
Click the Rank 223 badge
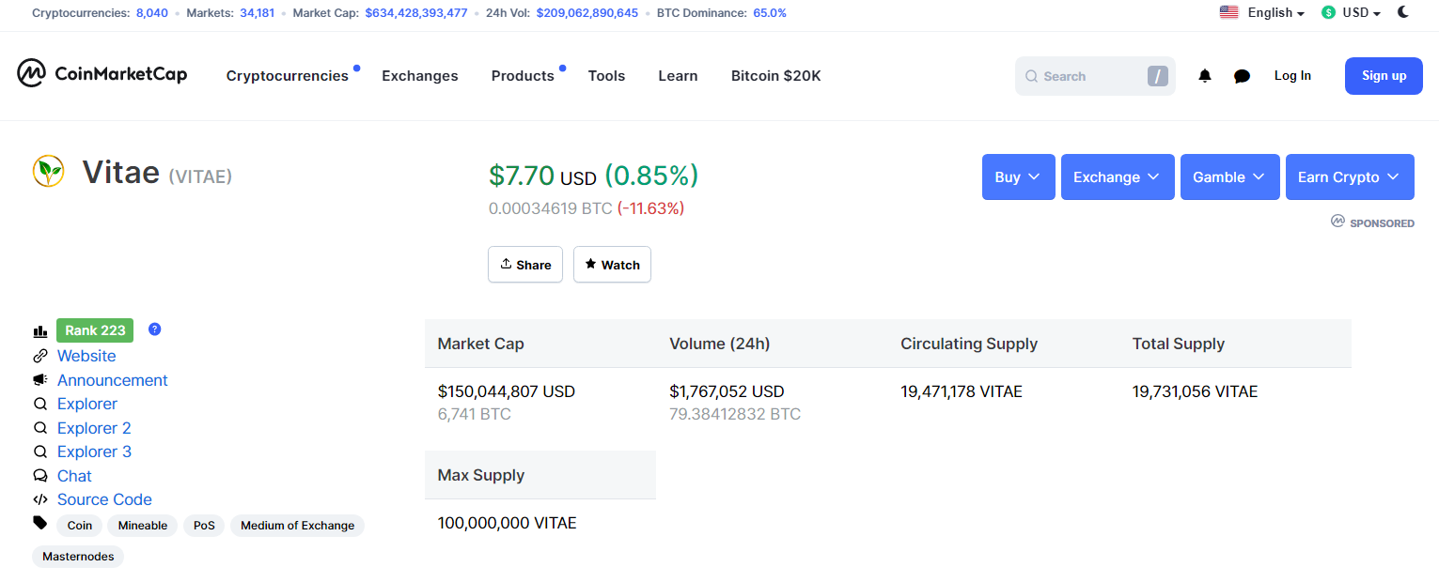(95, 330)
